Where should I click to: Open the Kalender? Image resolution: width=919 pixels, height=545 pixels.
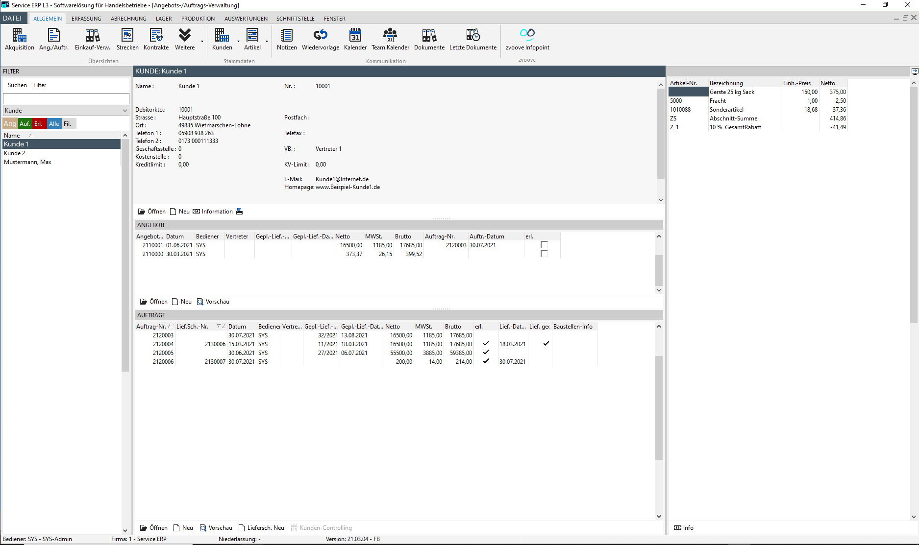(x=355, y=39)
